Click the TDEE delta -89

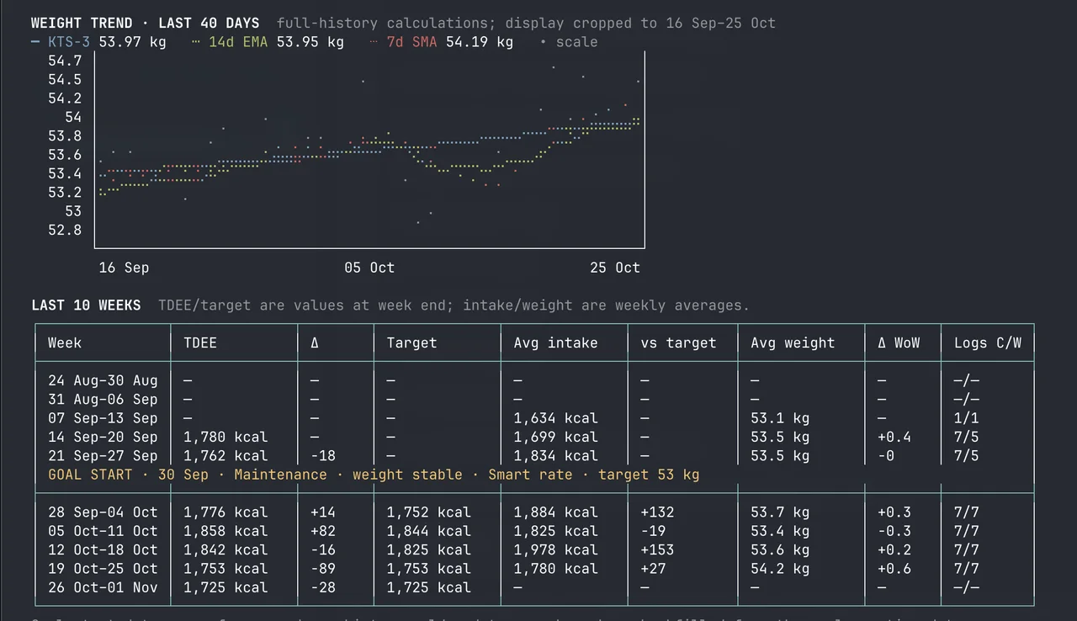point(323,568)
